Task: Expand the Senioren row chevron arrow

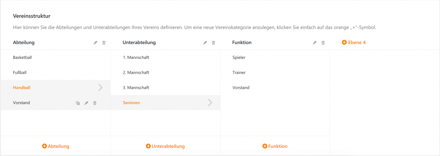Action: coord(210,103)
